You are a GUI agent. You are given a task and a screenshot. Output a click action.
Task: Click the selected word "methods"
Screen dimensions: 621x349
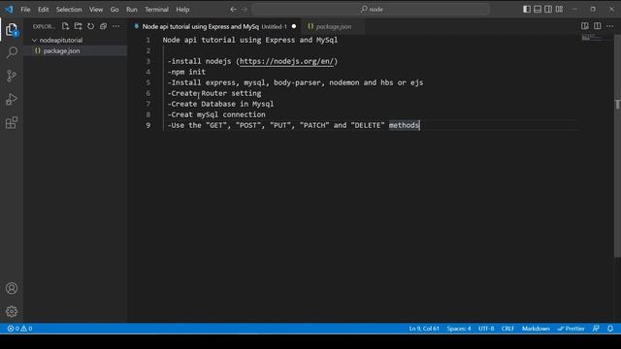[x=404, y=125]
